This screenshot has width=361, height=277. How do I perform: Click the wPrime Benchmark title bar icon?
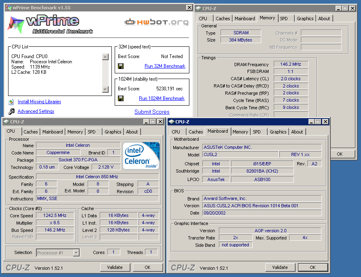[x=8, y=8]
